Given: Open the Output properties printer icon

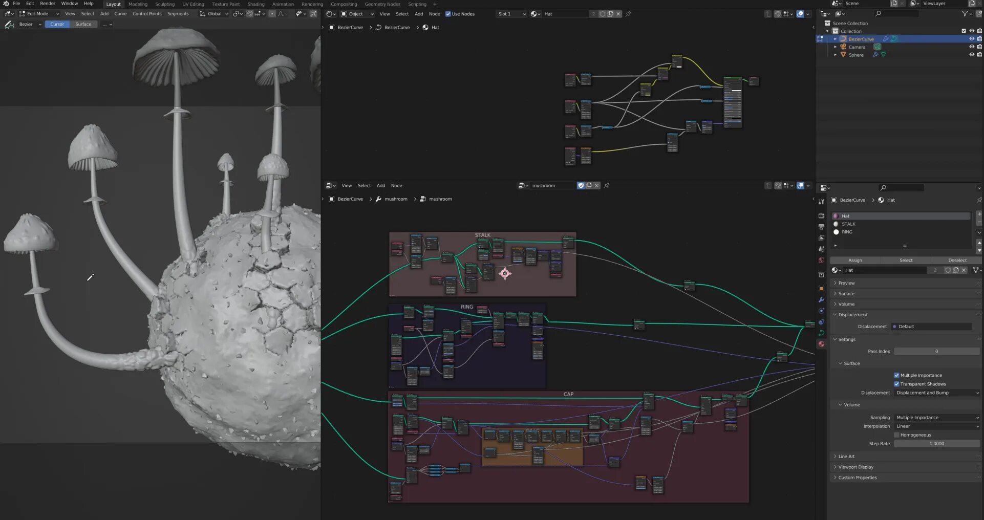Looking at the screenshot, I should [821, 227].
